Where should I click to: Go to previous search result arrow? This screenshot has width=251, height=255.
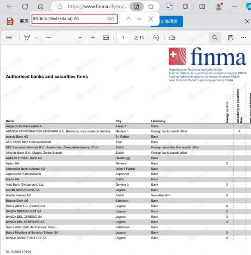tap(128, 19)
